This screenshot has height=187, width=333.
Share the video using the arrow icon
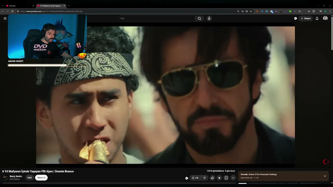click(x=212, y=178)
